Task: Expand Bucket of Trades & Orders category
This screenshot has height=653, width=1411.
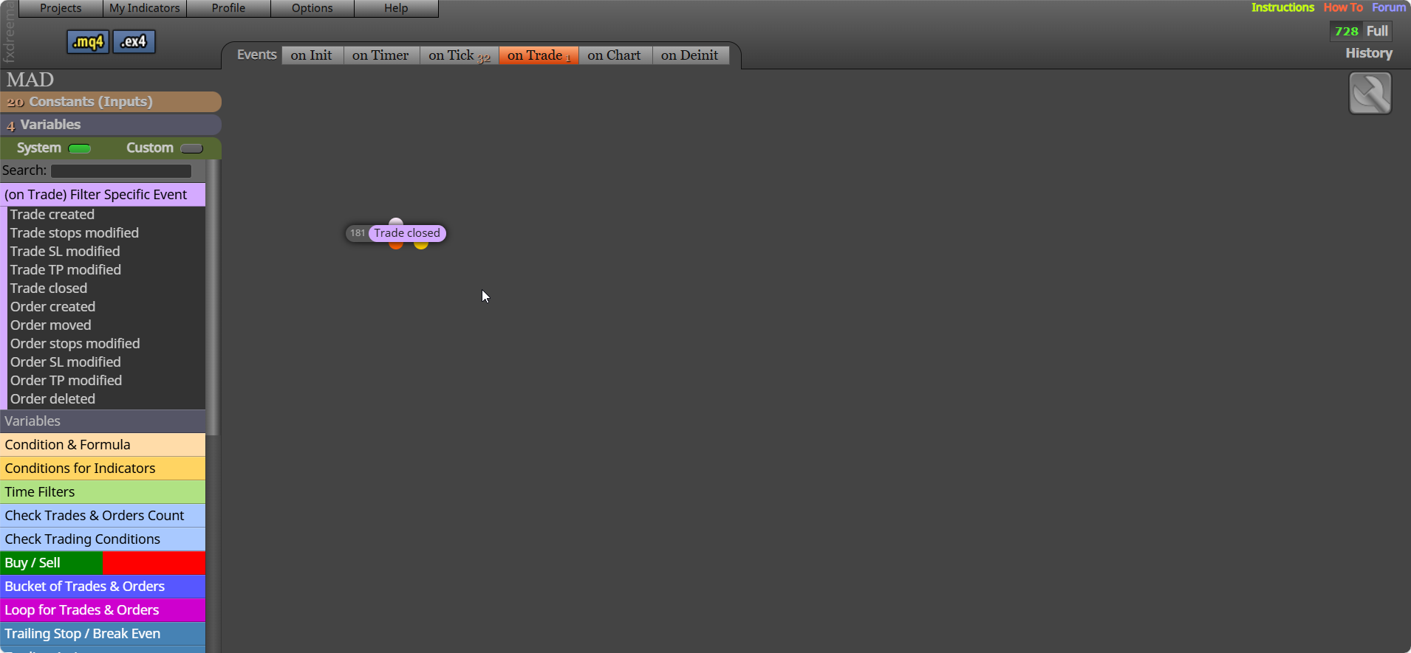Action: 103,587
